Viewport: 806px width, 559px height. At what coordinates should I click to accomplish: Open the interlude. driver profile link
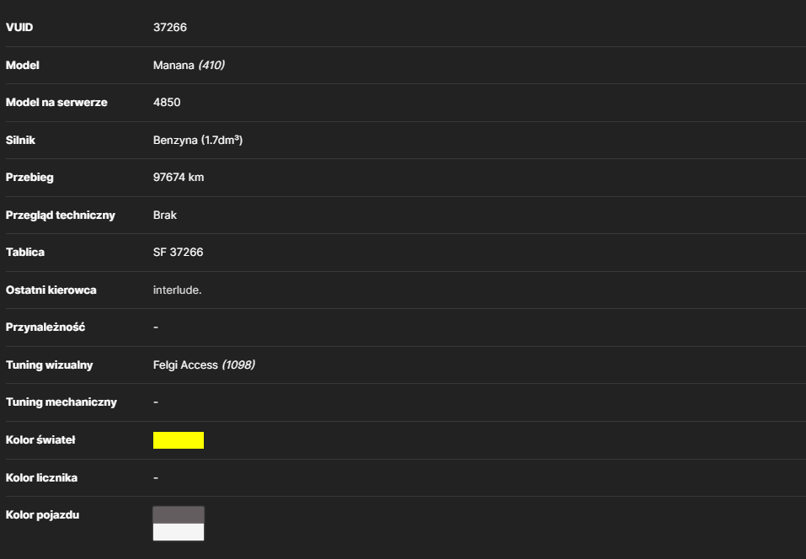pyautogui.click(x=178, y=290)
